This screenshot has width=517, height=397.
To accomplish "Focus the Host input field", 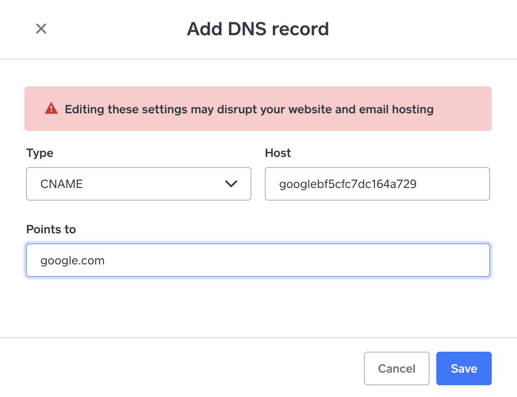I will click(x=377, y=184).
